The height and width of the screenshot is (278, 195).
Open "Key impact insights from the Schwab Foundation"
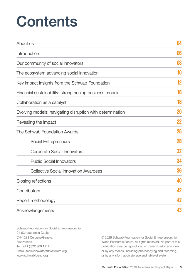tap(63, 83)
